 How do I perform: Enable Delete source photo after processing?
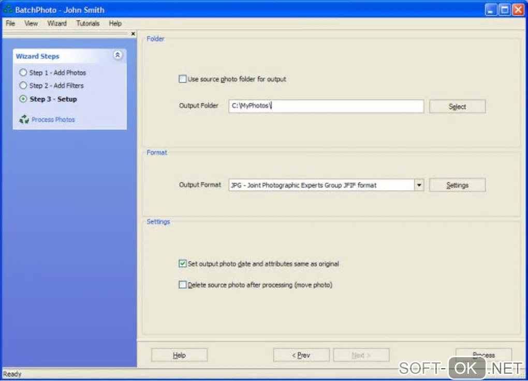coord(183,285)
